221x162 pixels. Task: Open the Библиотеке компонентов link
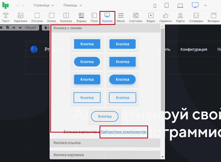click(x=124, y=132)
